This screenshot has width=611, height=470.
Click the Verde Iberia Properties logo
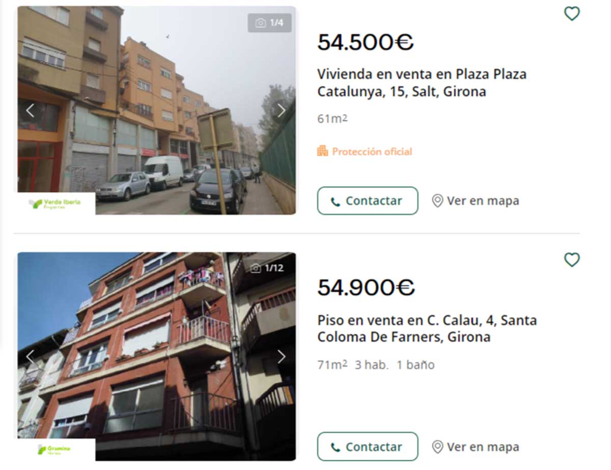[x=56, y=203]
